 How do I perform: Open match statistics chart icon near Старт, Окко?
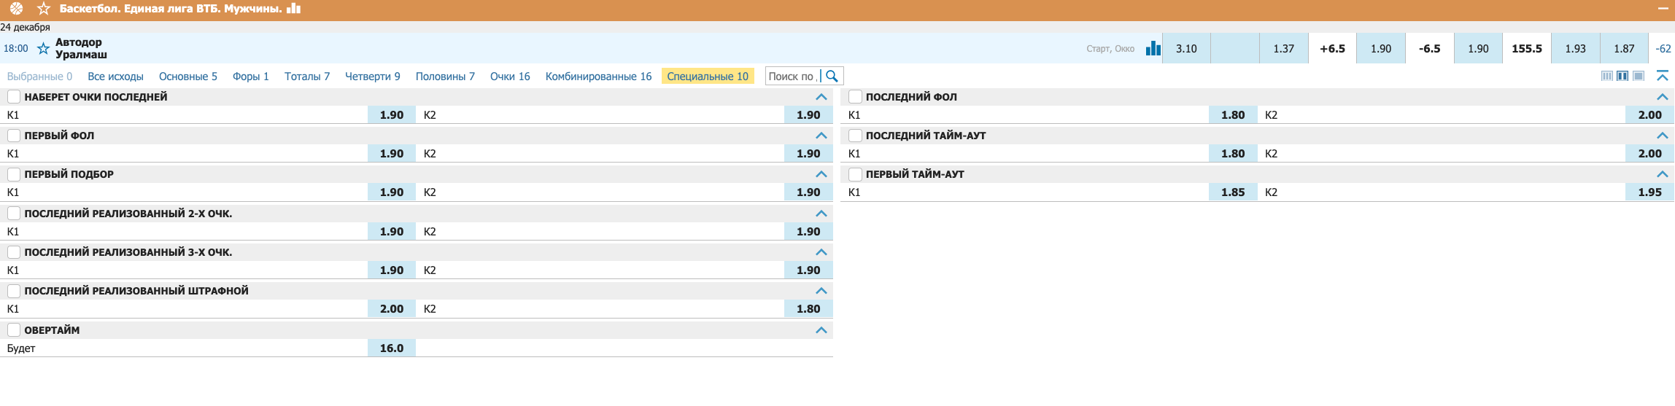click(1153, 49)
